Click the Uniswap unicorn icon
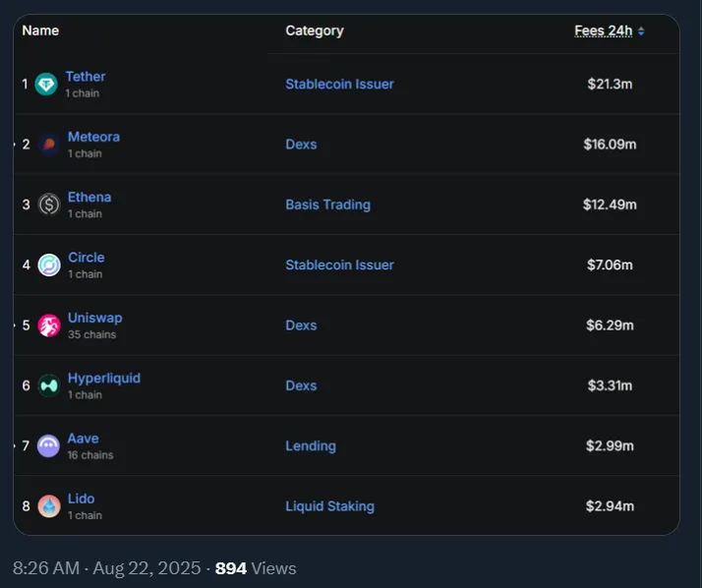This screenshot has height=588, width=702. (x=48, y=325)
